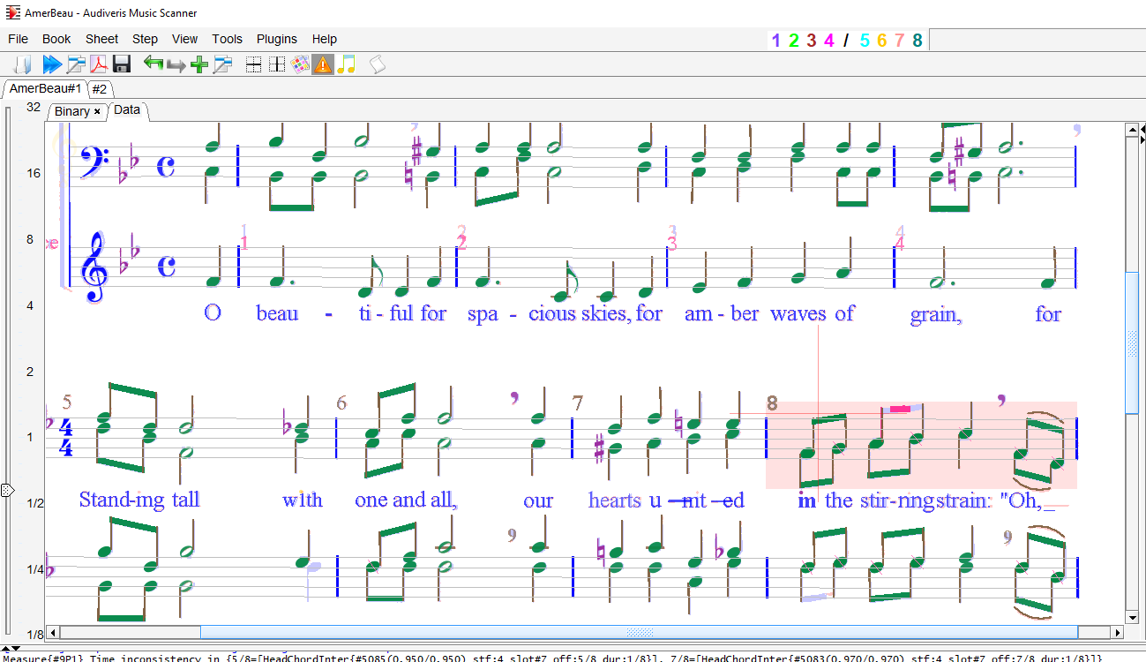This screenshot has height=662, width=1146.
Task: Select the blue double-arrow transcribe icon
Action: [x=52, y=64]
